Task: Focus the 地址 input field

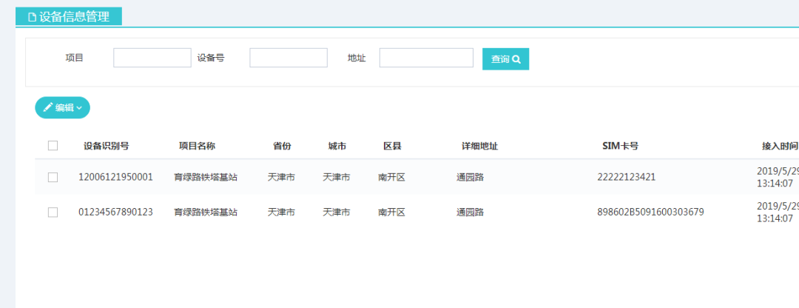Action: click(x=425, y=58)
